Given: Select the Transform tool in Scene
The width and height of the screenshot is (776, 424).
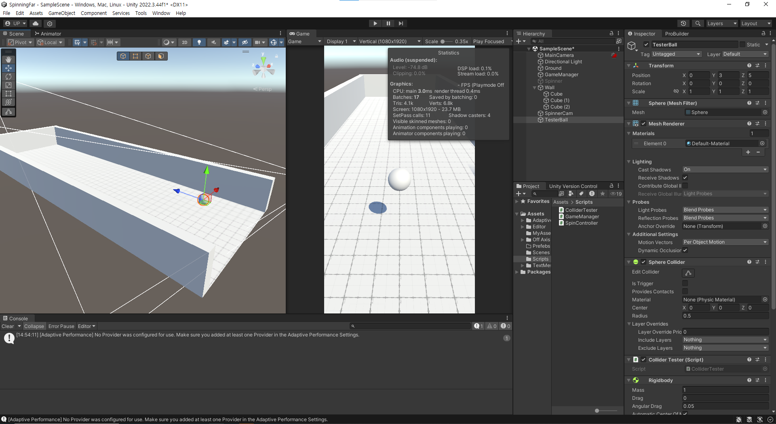Looking at the screenshot, I should click(8, 102).
